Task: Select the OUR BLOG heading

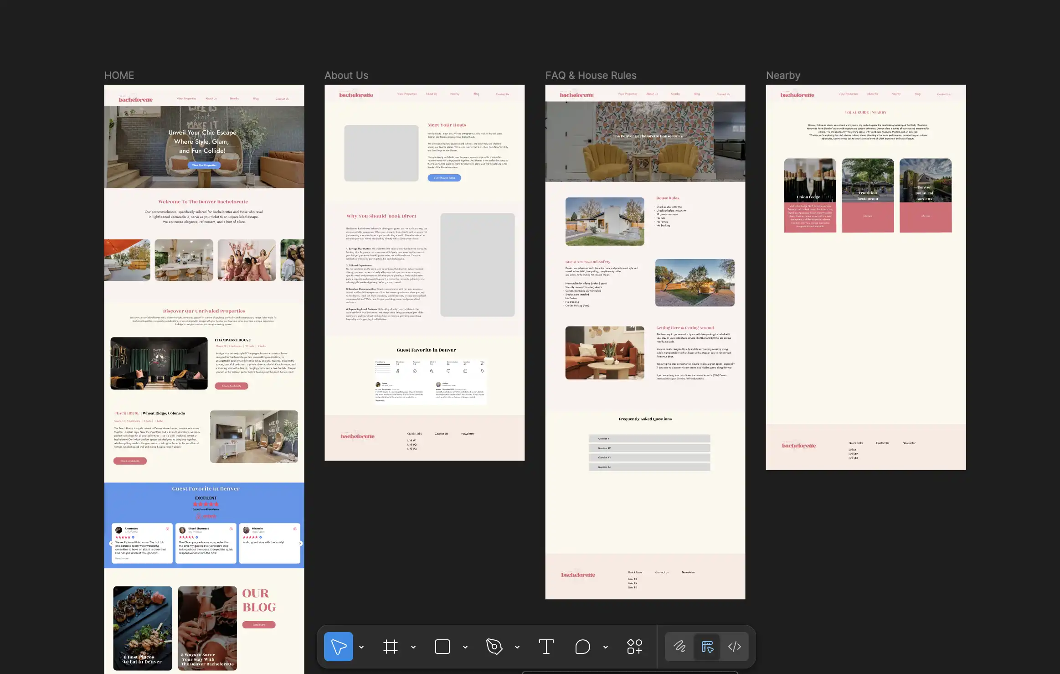Action: 259,600
